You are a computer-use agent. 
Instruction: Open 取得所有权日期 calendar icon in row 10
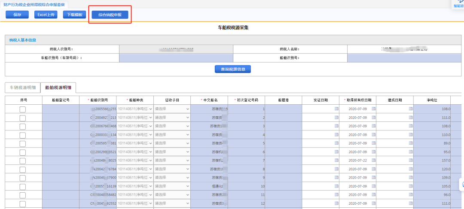point(373,186)
